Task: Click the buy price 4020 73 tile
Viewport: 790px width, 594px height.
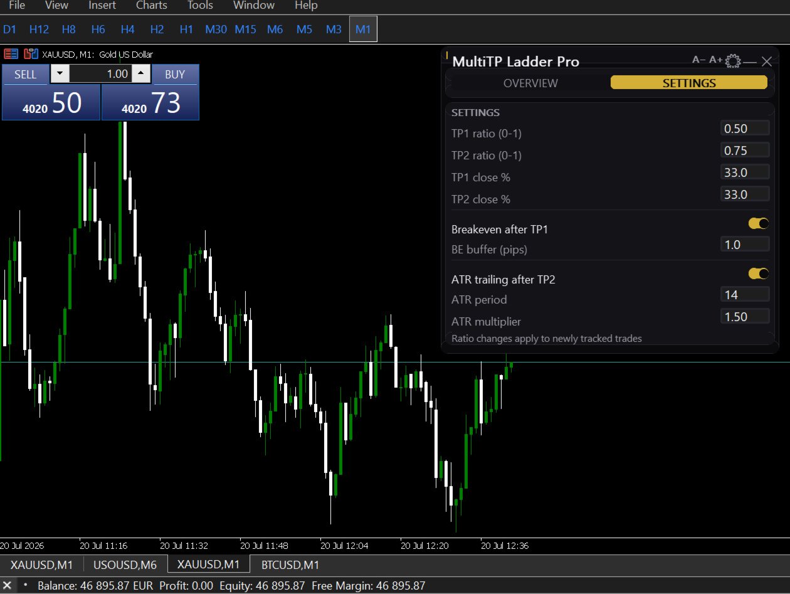Action: point(150,102)
